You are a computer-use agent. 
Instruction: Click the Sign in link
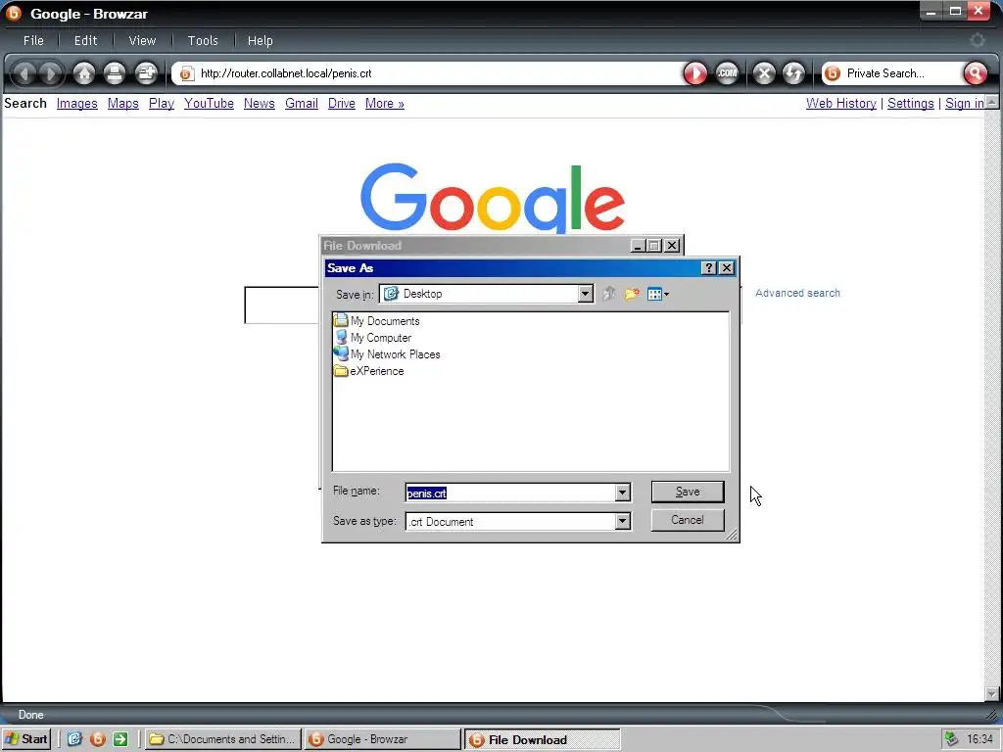964,103
